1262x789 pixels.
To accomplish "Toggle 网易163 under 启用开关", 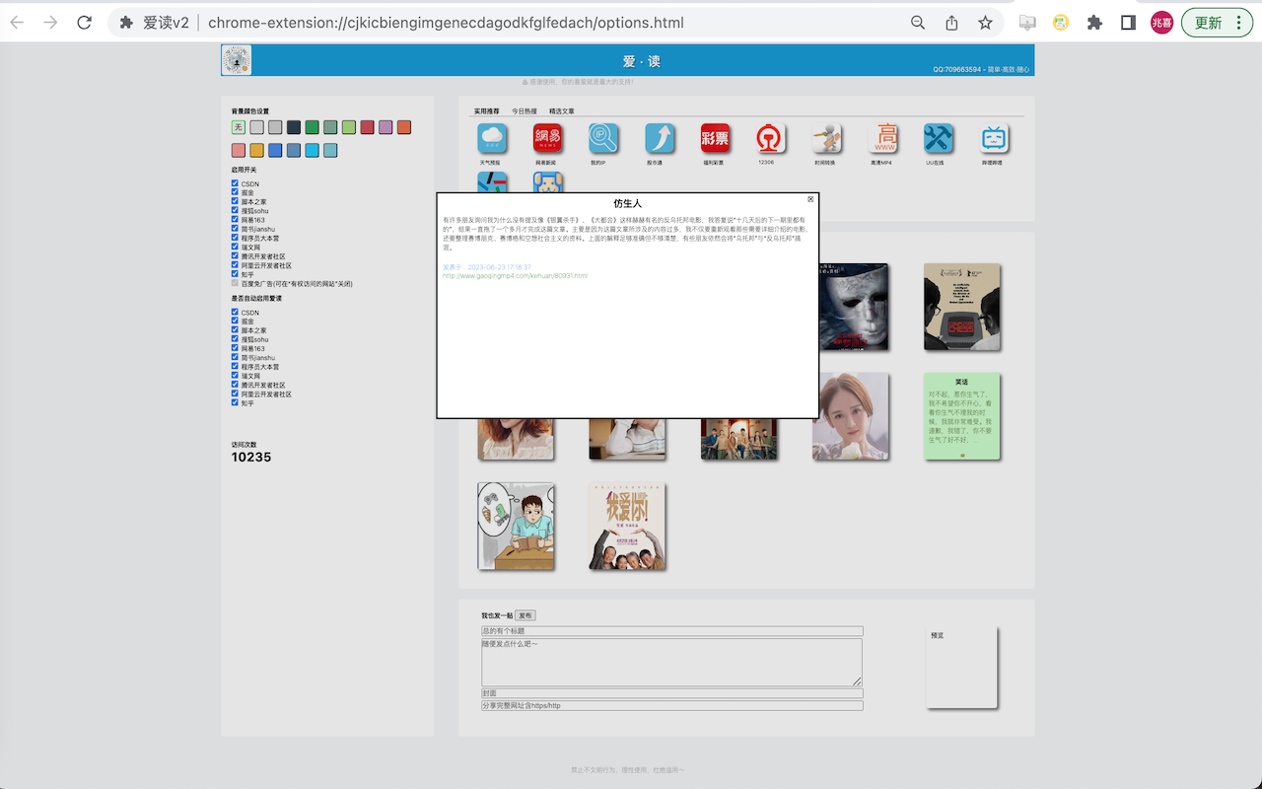I will (x=235, y=220).
